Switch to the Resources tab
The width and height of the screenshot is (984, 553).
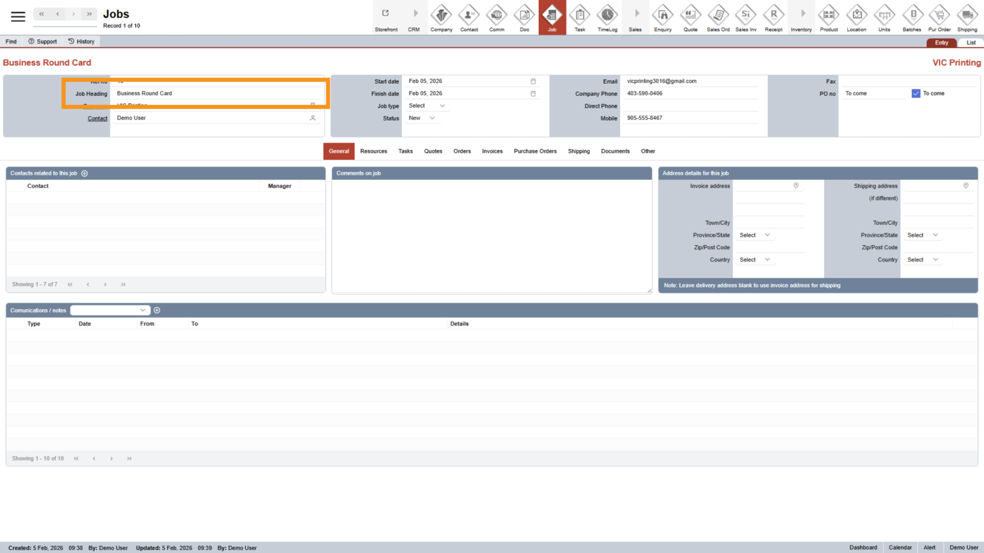pyautogui.click(x=374, y=151)
